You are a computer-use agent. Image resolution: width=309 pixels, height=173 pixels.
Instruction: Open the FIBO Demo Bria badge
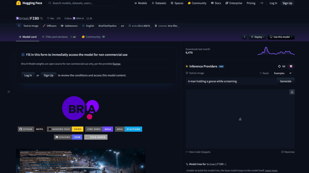tap(99, 129)
